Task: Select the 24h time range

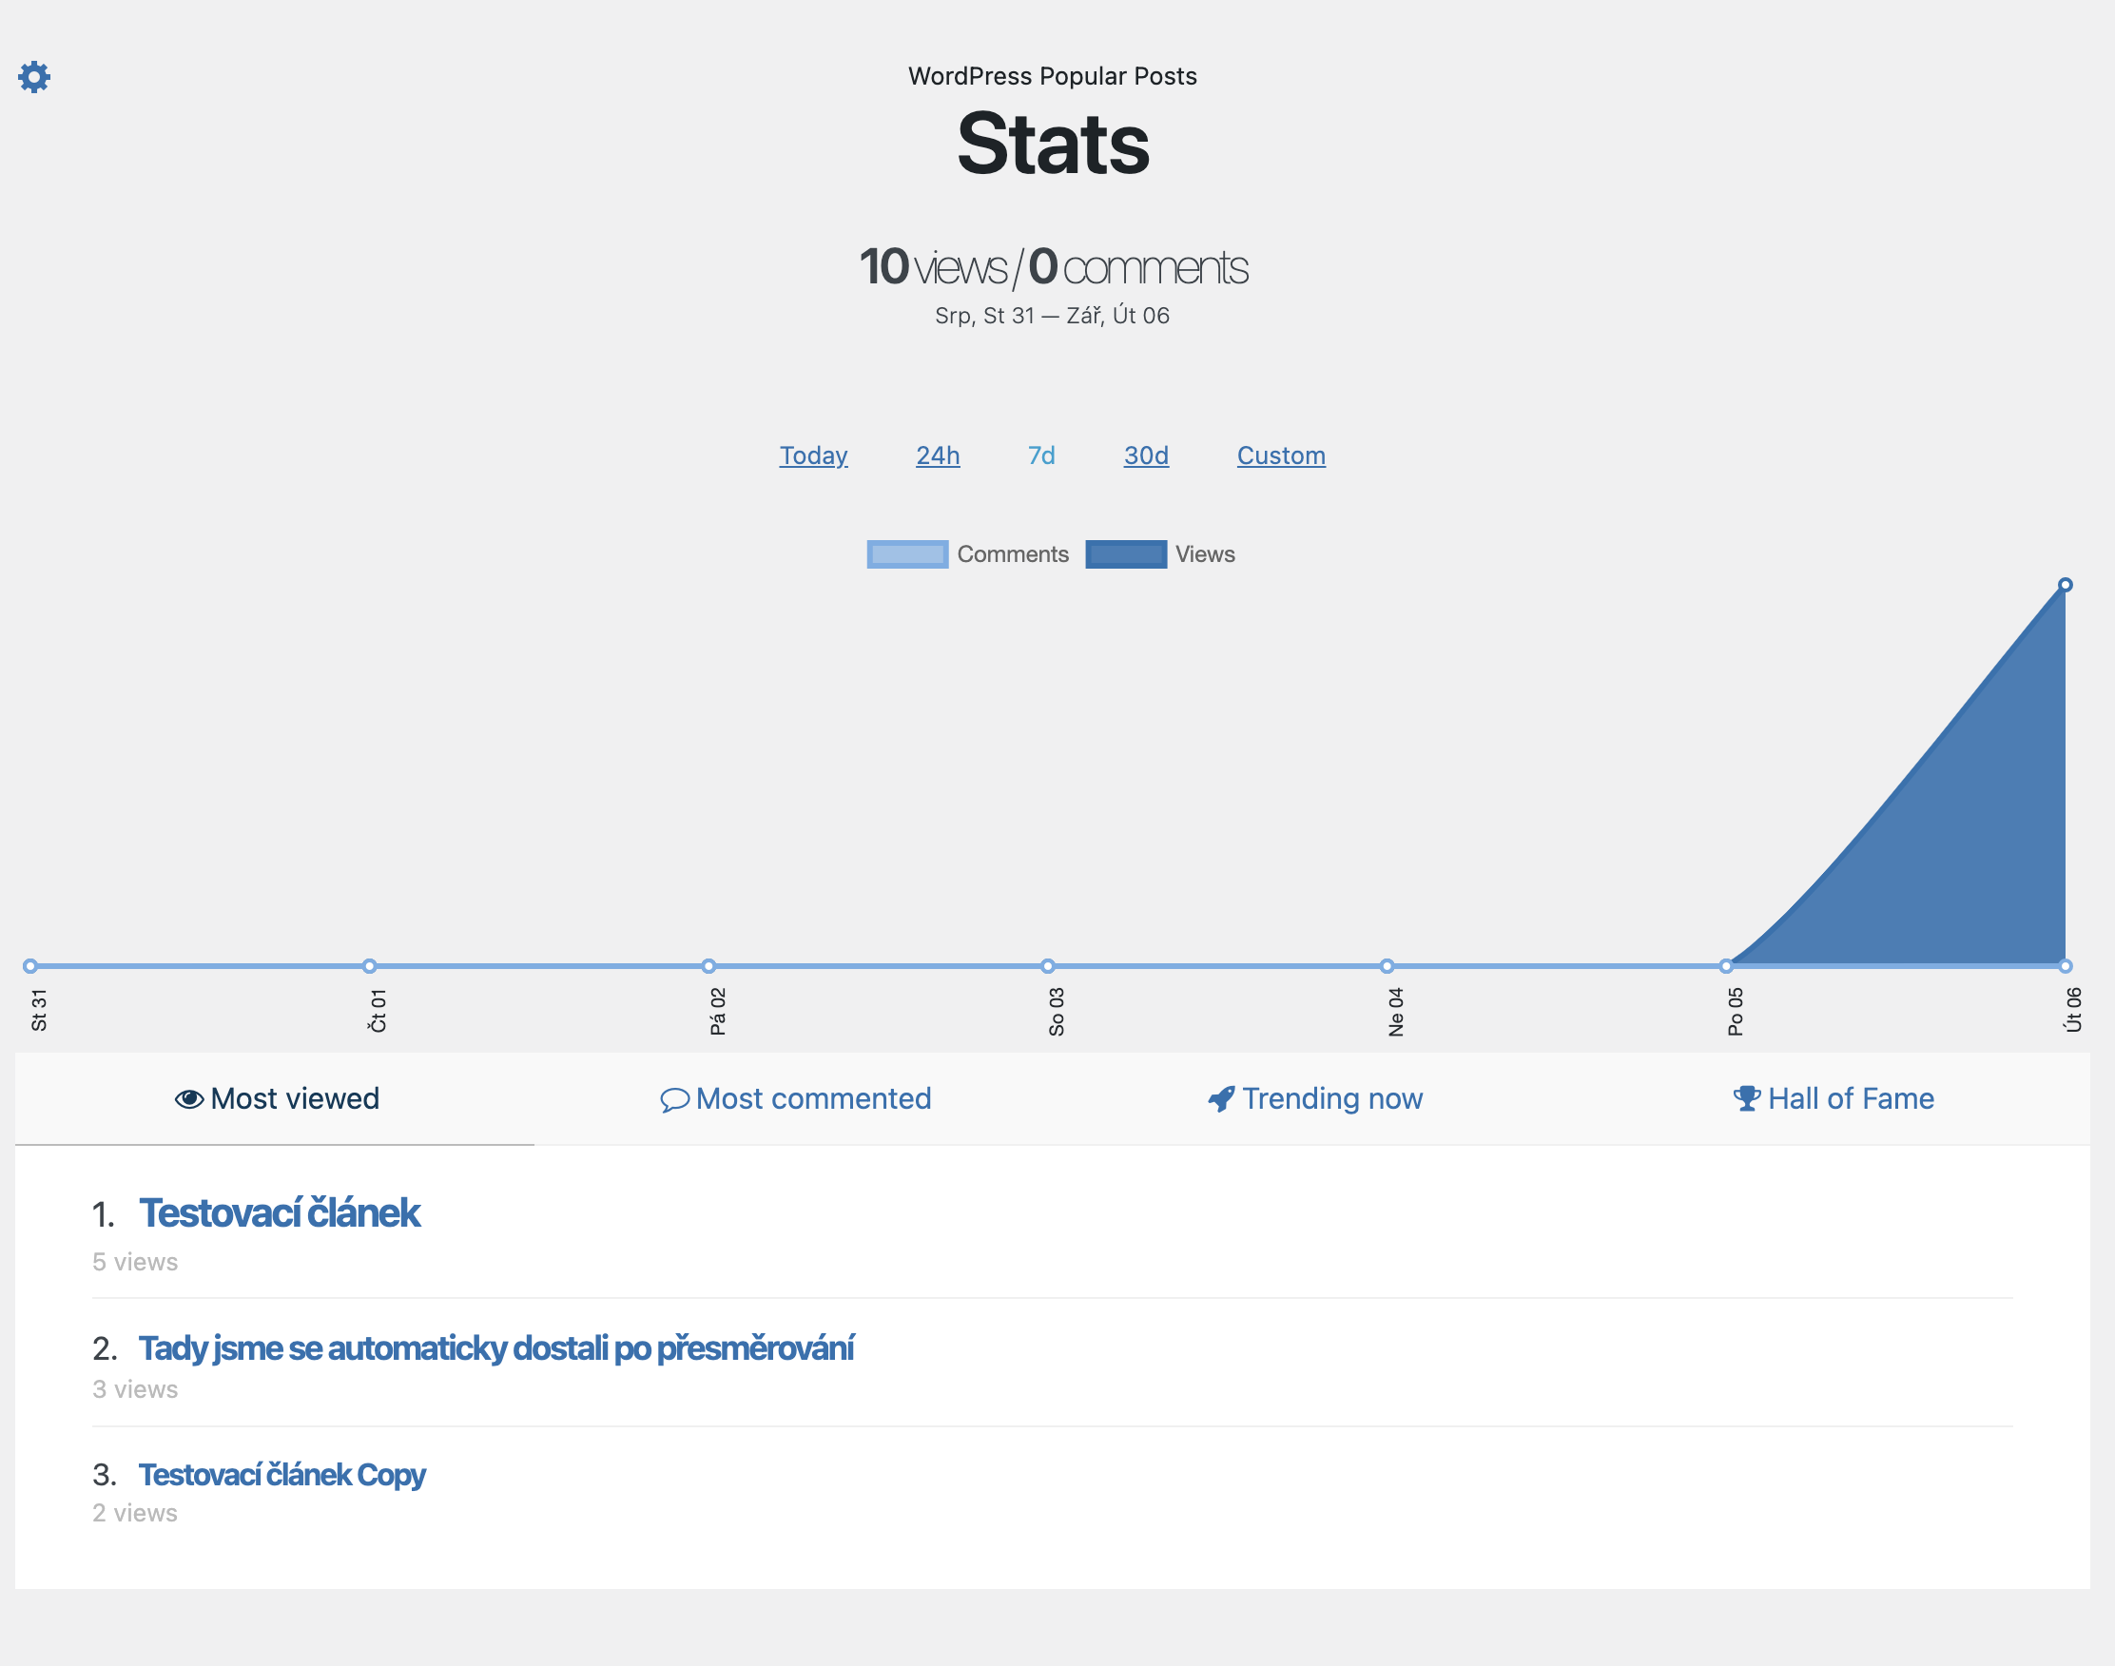Action: (938, 455)
